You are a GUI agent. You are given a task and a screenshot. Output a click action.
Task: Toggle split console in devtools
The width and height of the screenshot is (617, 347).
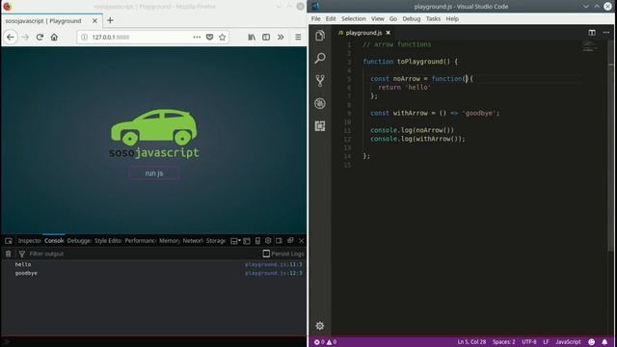click(x=247, y=241)
